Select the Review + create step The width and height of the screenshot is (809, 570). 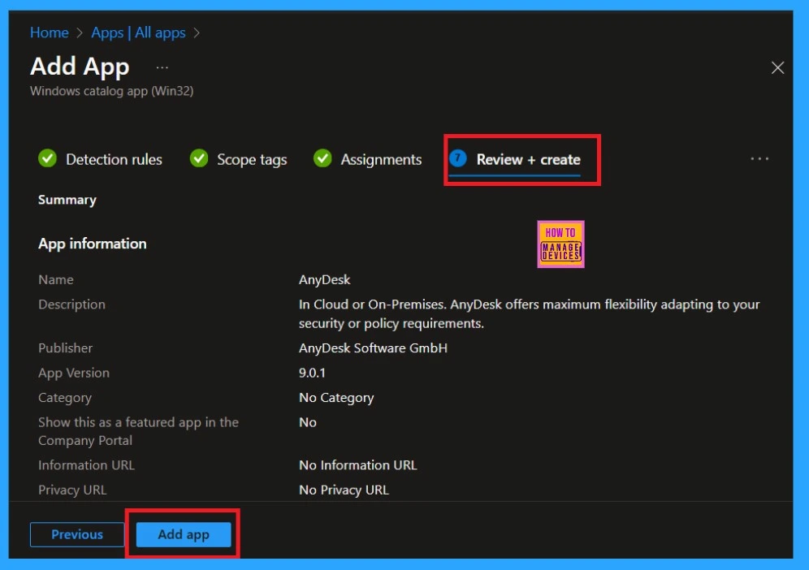528,159
